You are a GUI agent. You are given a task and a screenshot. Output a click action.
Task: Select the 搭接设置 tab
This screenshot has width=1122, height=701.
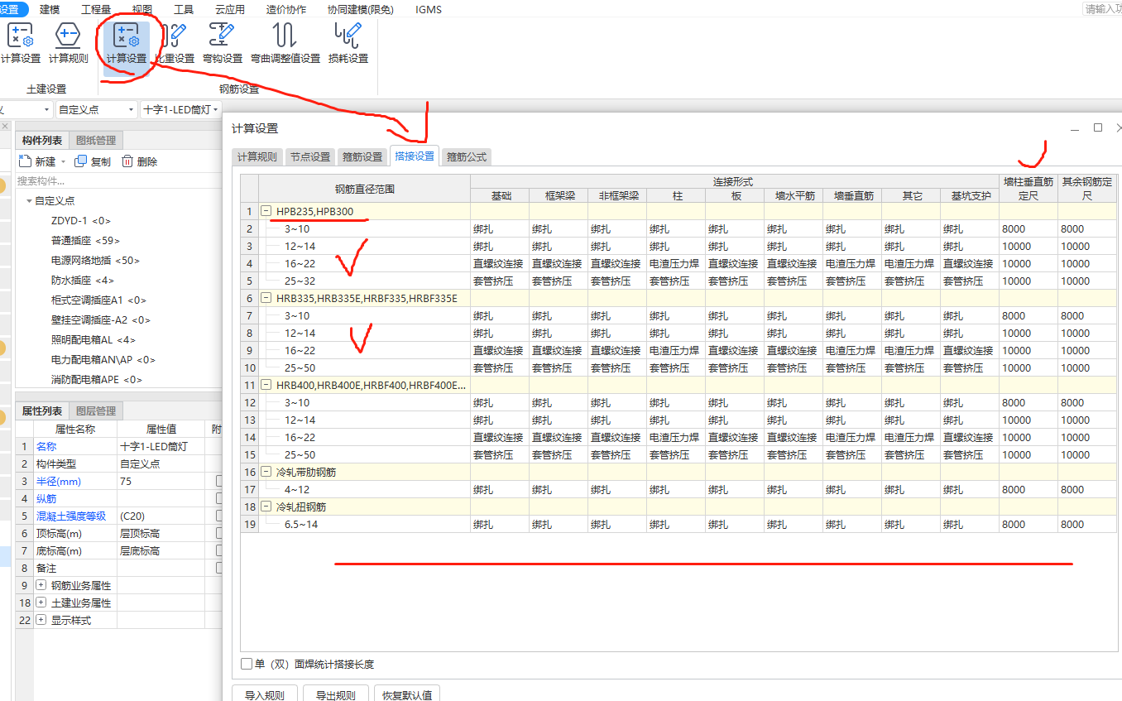[x=415, y=156]
